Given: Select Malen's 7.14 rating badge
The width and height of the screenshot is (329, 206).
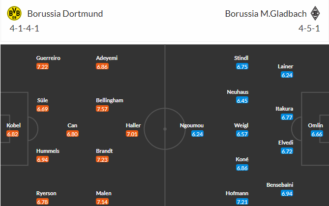Looking at the screenshot, I should [x=102, y=202].
